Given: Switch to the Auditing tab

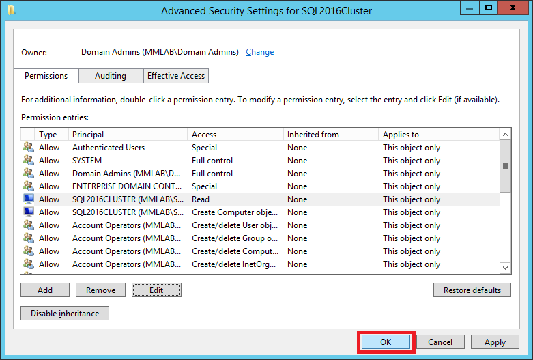Looking at the screenshot, I should pyautogui.click(x=111, y=76).
